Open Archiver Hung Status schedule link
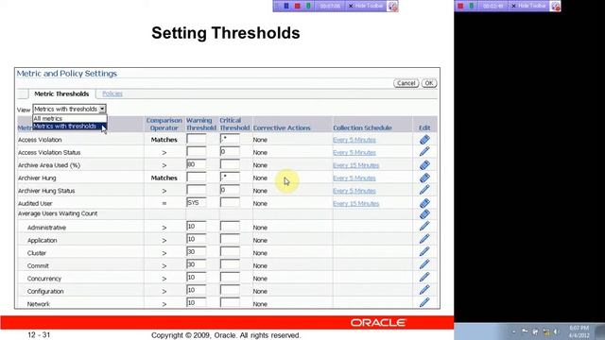Image resolution: width=605 pixels, height=340 pixels. 354,191
